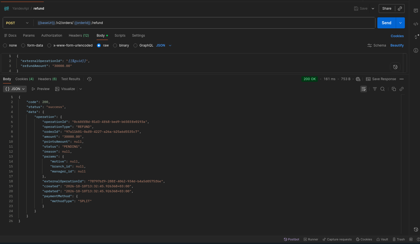This screenshot has height=244, width=420.
Task: Expand the Send button dropdown arrow
Action: (x=400, y=23)
